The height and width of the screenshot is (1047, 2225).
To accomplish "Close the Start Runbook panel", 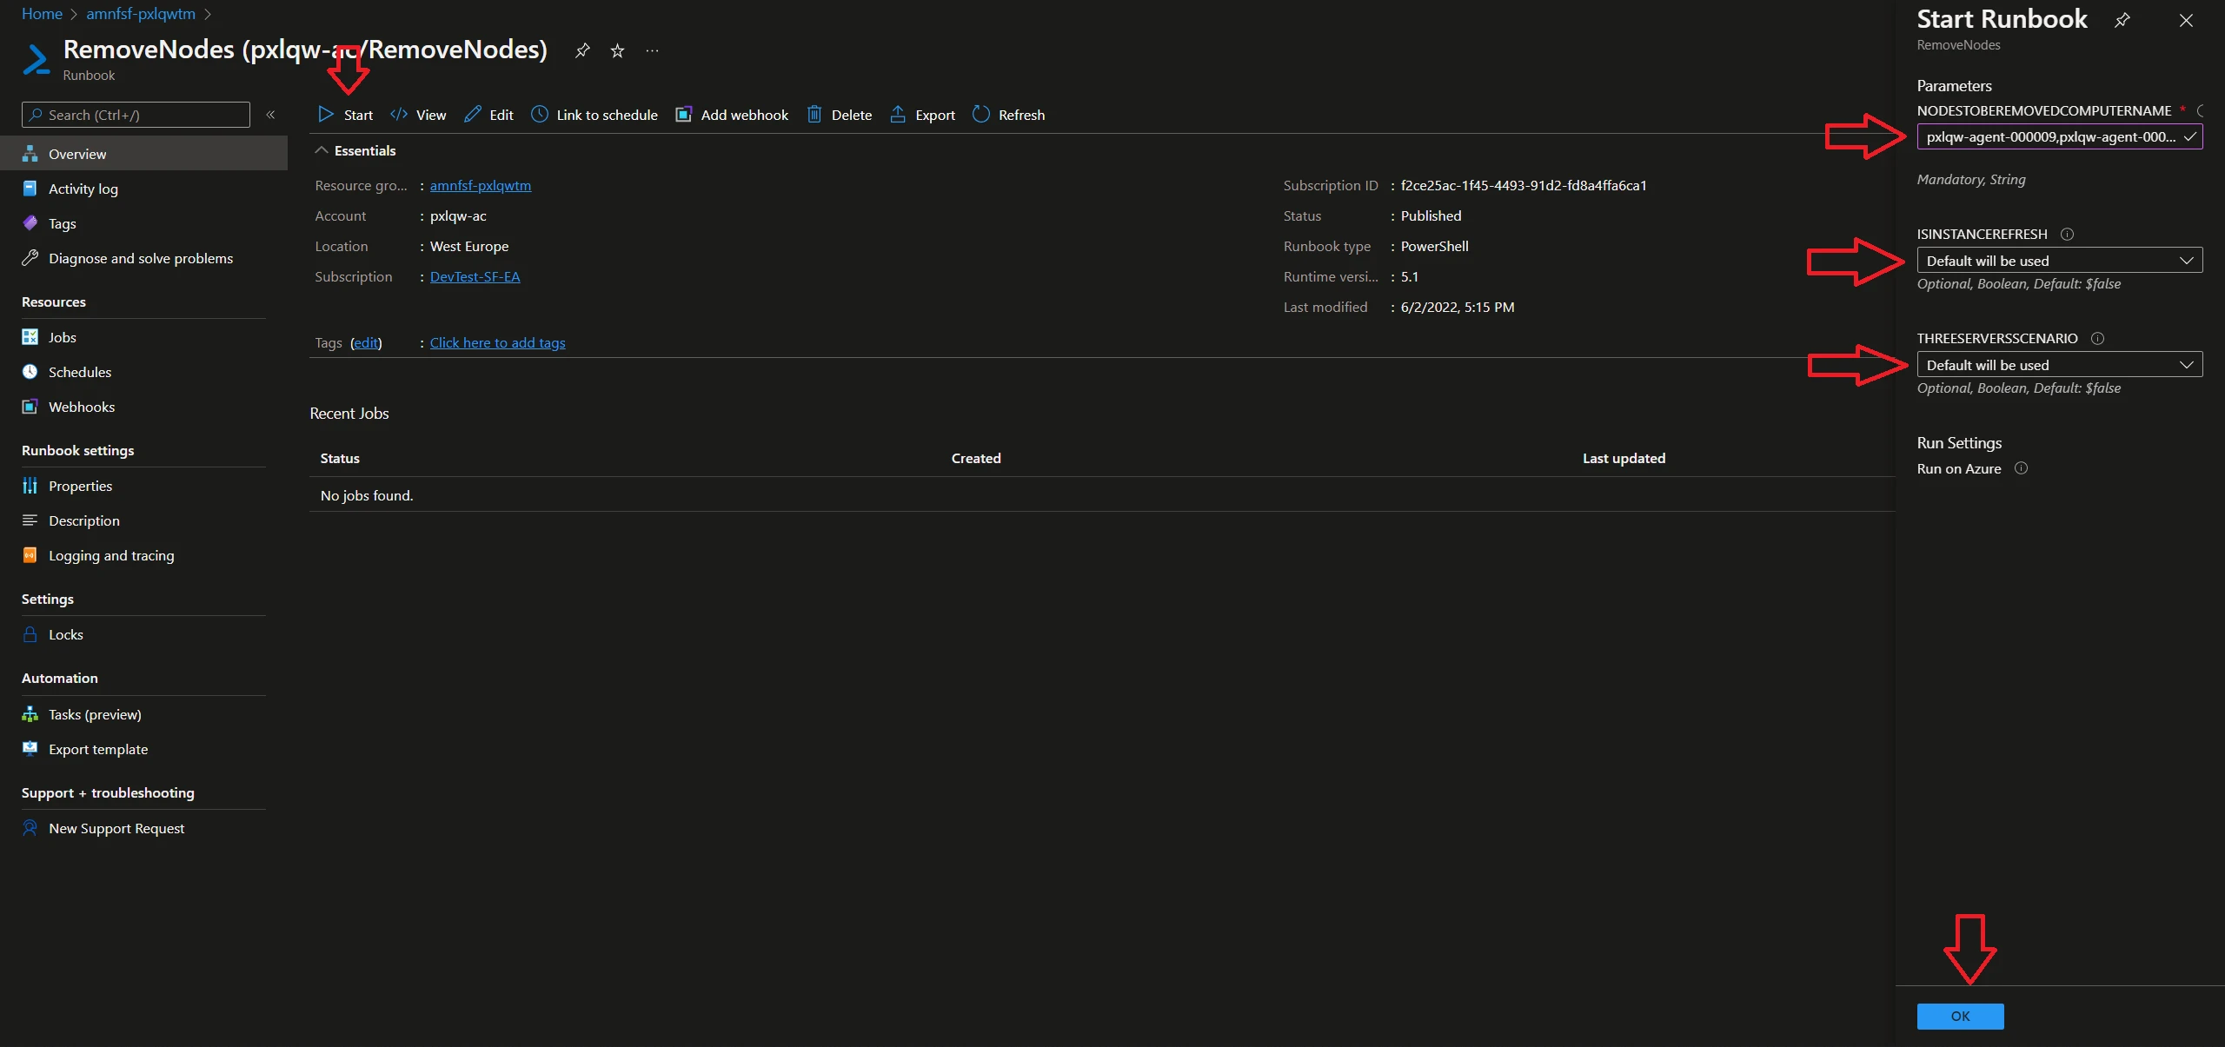I will coord(2186,20).
